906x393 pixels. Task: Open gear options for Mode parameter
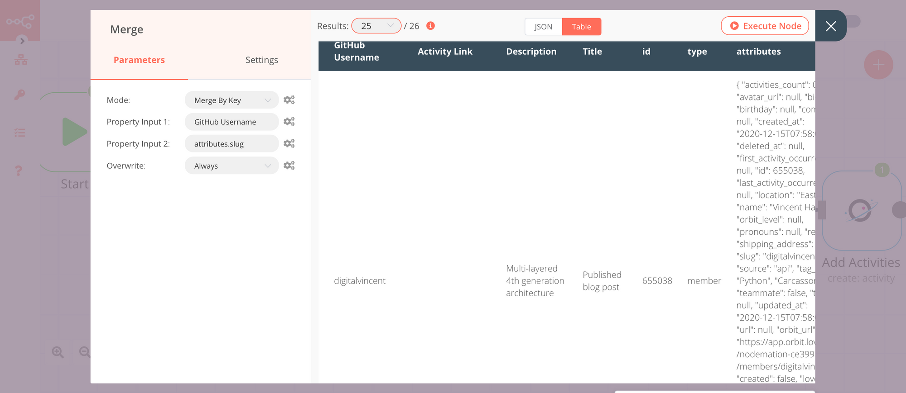click(289, 100)
